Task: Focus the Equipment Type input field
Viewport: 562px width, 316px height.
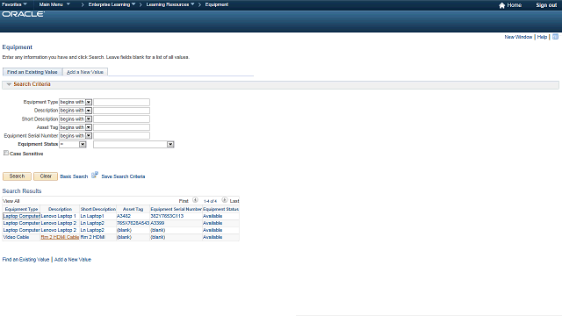Action: [121, 102]
